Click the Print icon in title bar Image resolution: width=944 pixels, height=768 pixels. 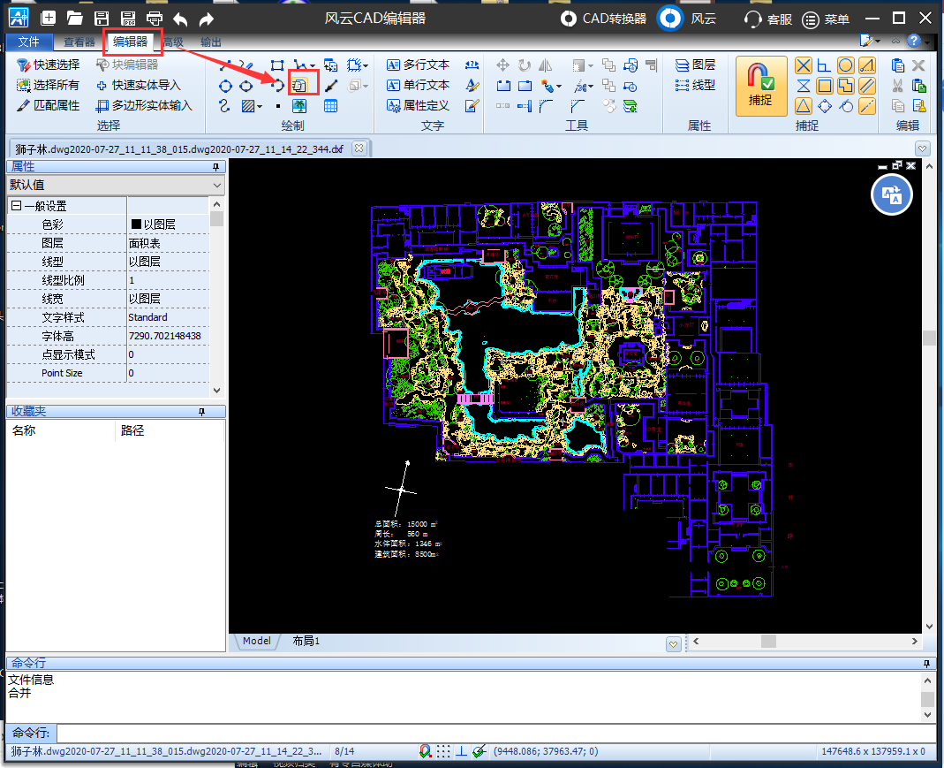(x=155, y=18)
